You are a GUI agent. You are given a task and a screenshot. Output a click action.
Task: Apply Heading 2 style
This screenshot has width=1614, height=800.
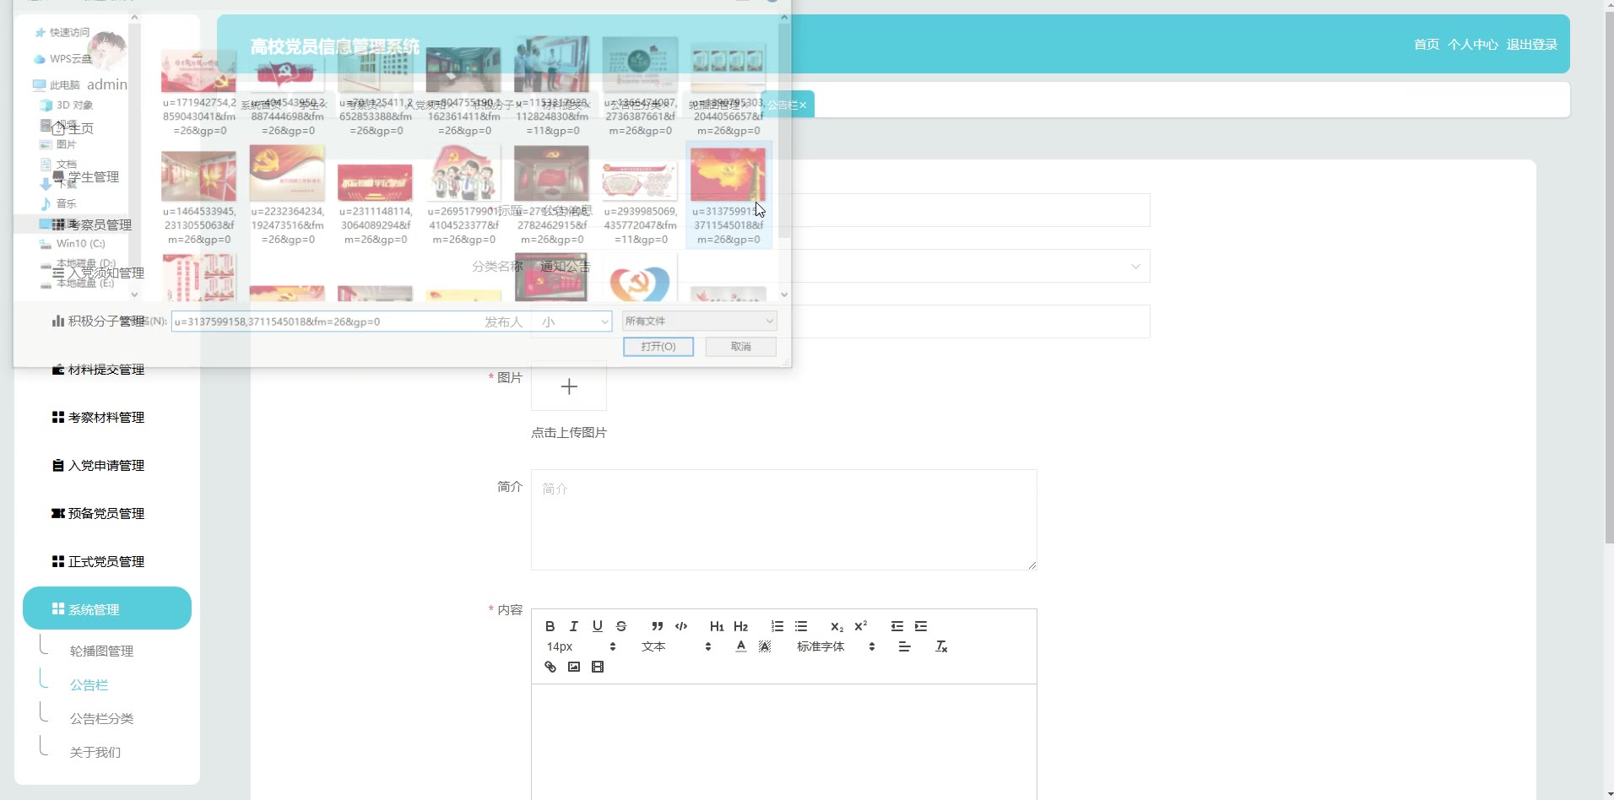[x=740, y=626]
